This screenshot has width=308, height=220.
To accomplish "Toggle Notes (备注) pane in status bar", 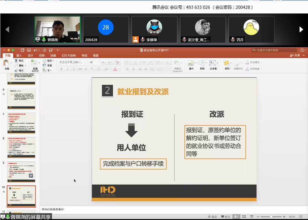I will tap(213, 217).
